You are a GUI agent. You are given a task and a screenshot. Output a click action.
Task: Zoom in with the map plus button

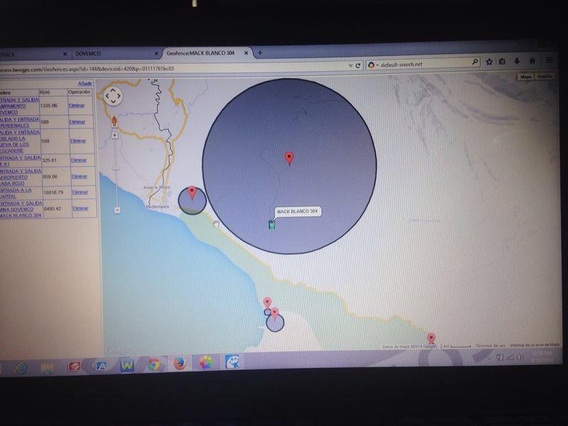(114, 135)
